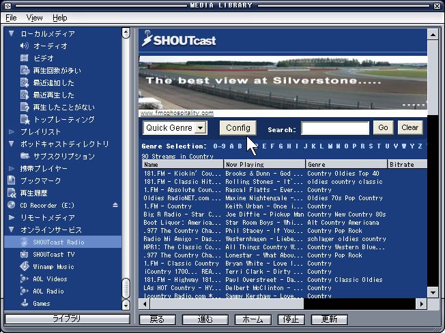The image size is (445, 333).
Task: Click the Search text field
Action: 335,128
